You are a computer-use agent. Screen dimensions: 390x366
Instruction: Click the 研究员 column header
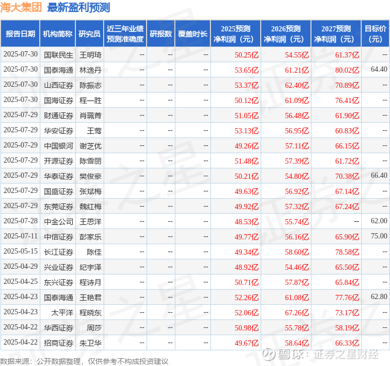90,34
